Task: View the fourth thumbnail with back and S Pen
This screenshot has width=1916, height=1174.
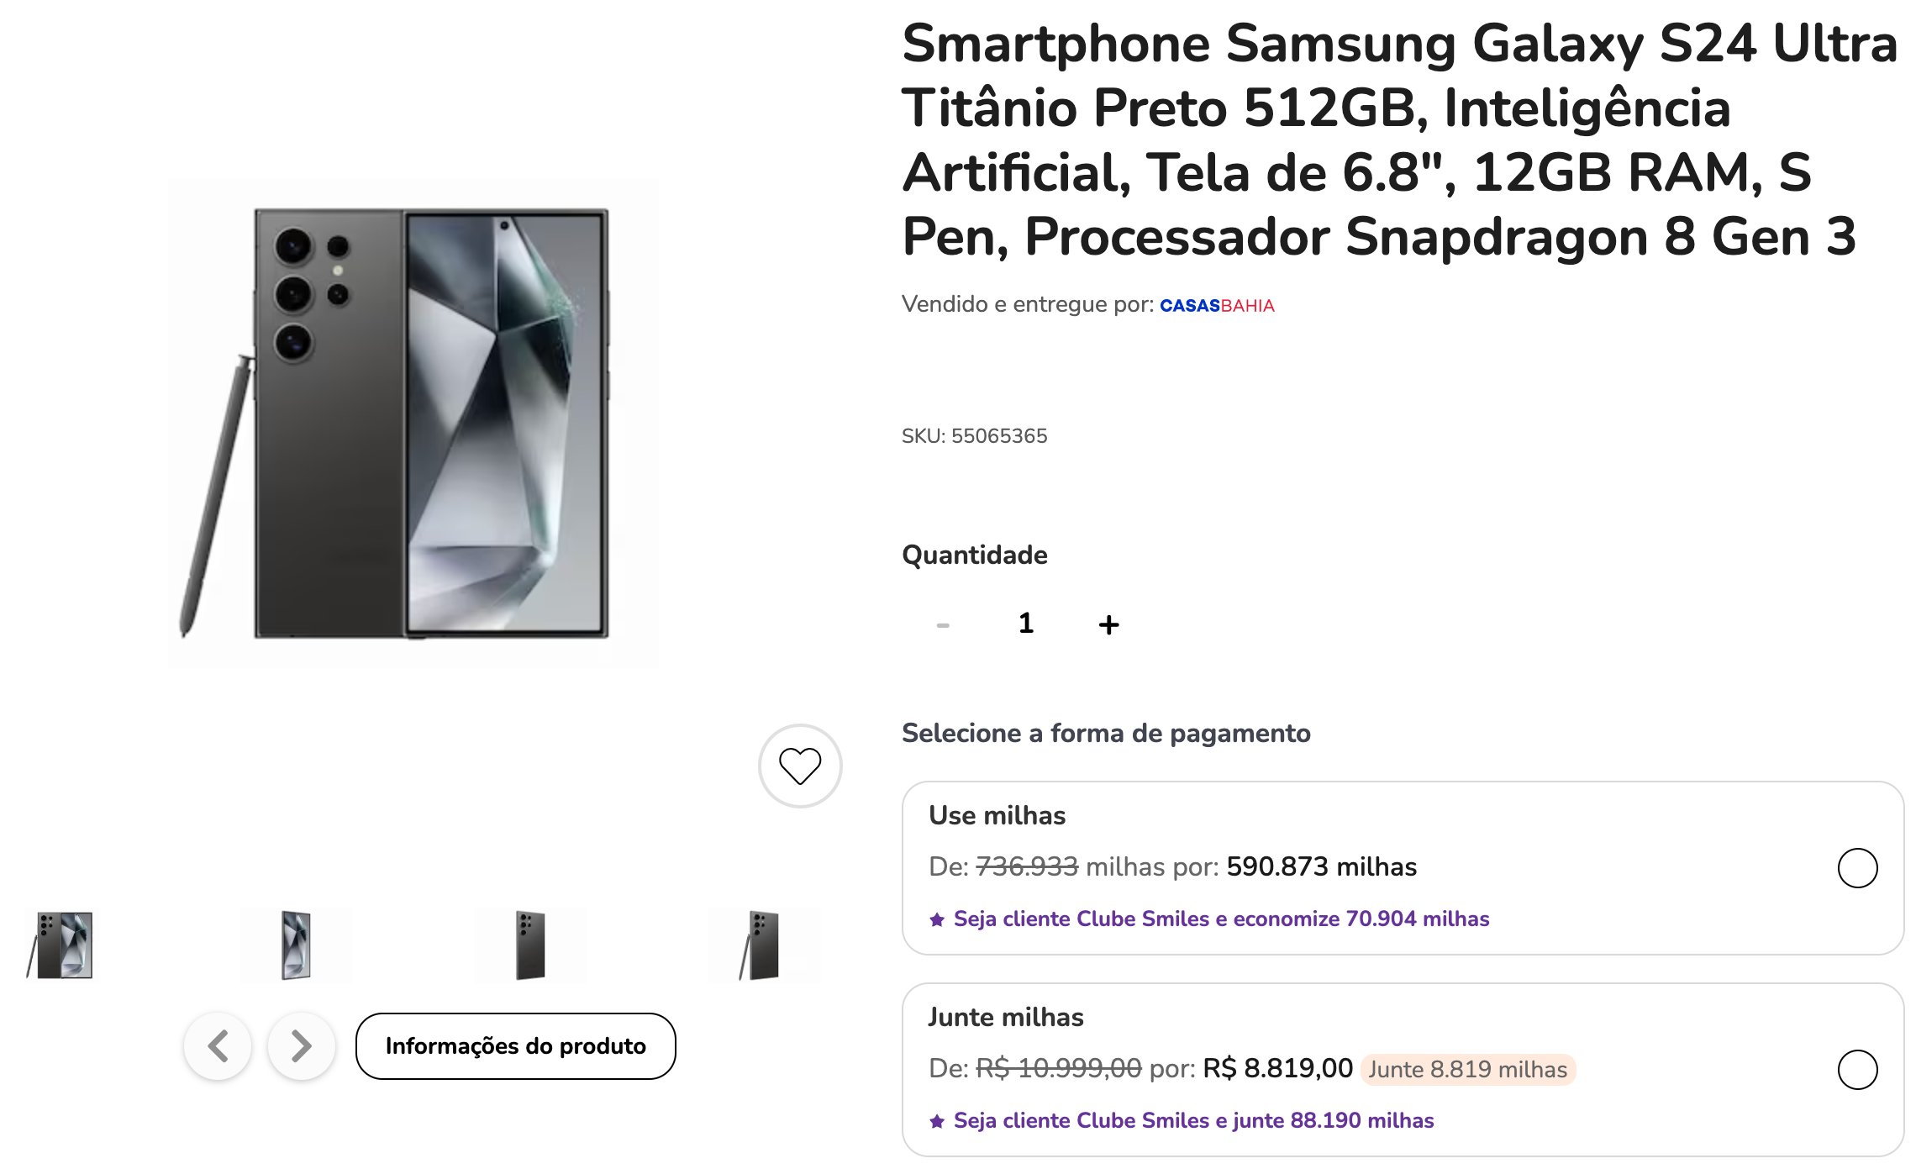Action: pyautogui.click(x=763, y=945)
